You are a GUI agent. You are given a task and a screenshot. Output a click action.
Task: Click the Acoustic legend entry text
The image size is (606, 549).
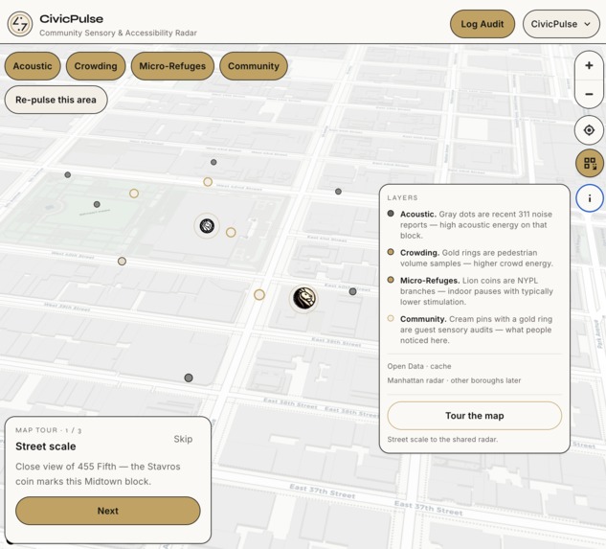click(476, 225)
